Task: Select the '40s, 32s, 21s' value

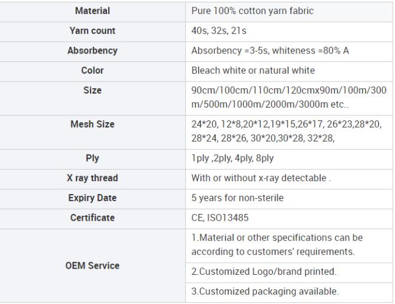Action: coord(219,31)
